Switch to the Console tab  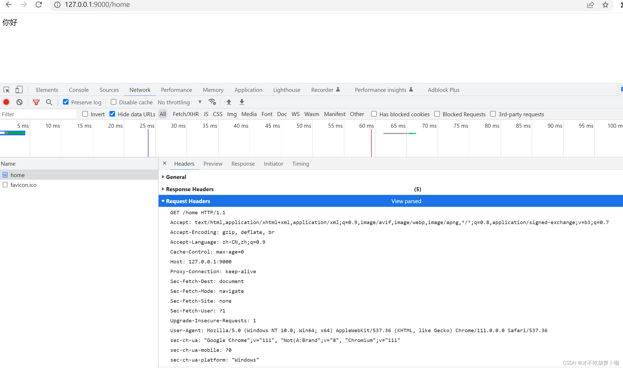click(79, 90)
